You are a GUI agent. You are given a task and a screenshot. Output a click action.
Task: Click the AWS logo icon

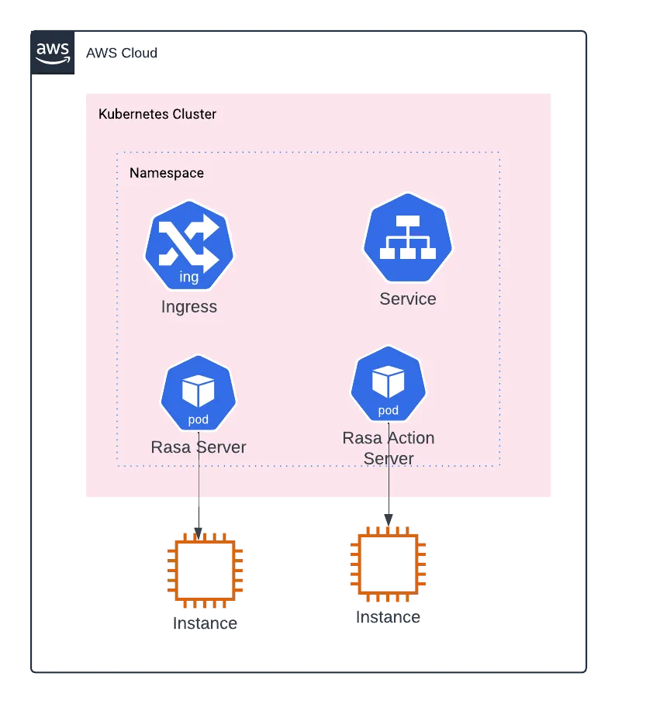pyautogui.click(x=53, y=53)
